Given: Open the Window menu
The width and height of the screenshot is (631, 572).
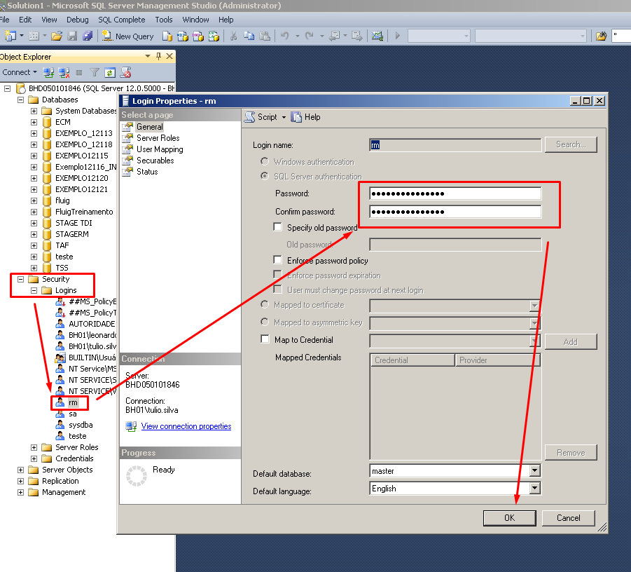Looking at the screenshot, I should point(195,20).
